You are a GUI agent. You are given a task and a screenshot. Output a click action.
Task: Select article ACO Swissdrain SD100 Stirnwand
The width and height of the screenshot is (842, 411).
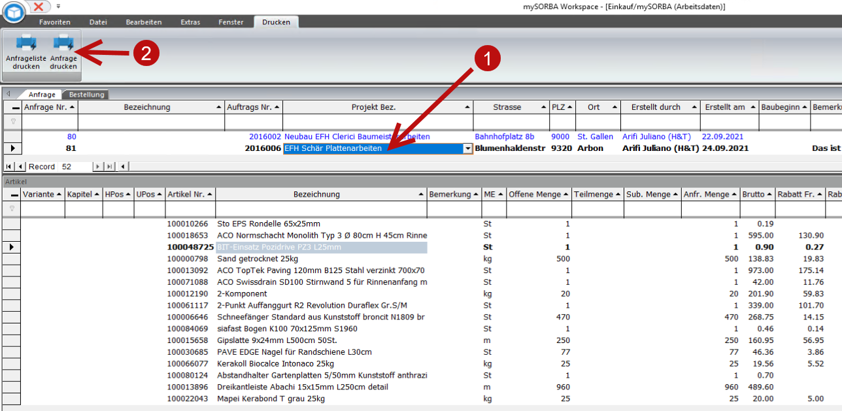click(322, 282)
